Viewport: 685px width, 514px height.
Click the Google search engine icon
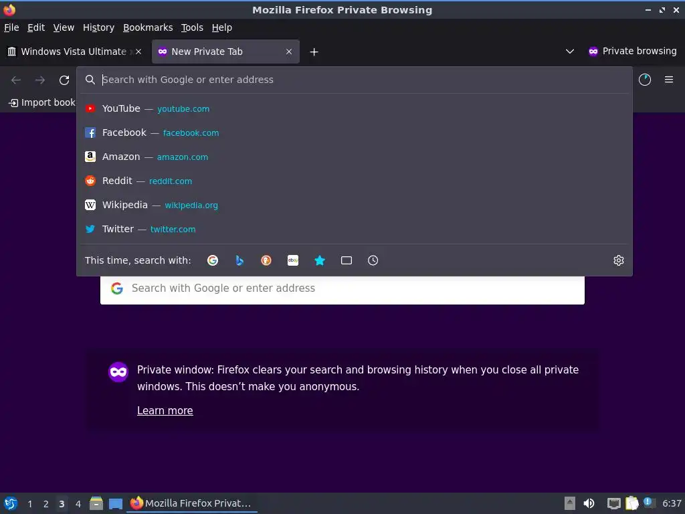point(212,260)
